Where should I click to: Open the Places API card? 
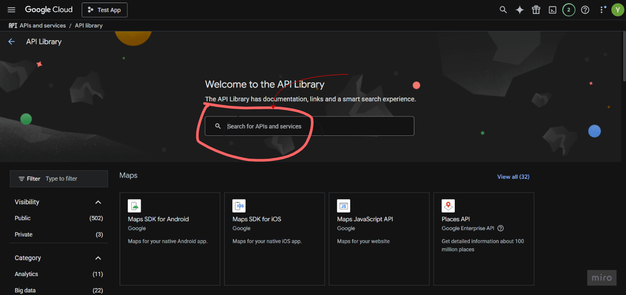[x=484, y=239]
